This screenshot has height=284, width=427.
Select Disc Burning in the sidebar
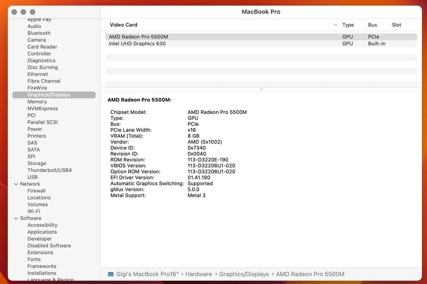(x=42, y=67)
